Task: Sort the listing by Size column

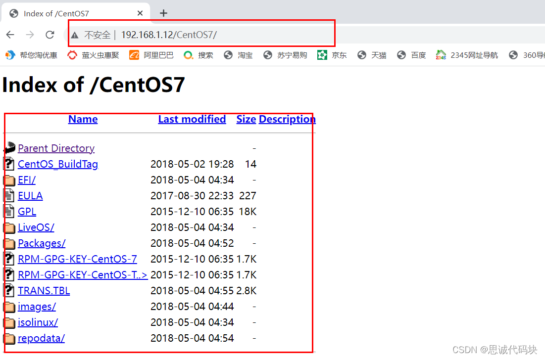Action: click(246, 119)
